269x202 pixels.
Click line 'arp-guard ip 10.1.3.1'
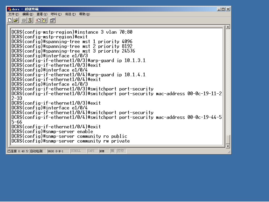coord(78,60)
